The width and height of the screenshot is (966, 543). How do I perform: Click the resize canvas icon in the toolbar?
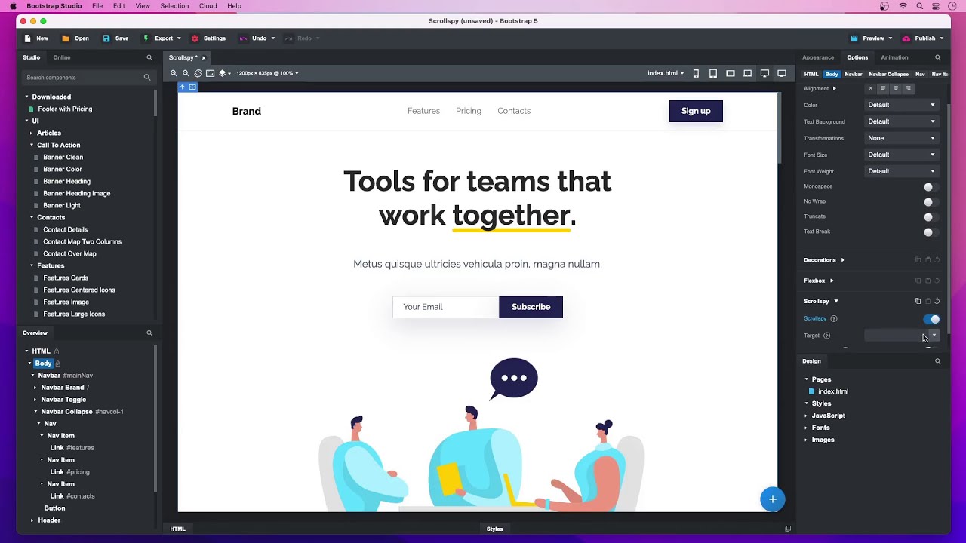pos(210,73)
